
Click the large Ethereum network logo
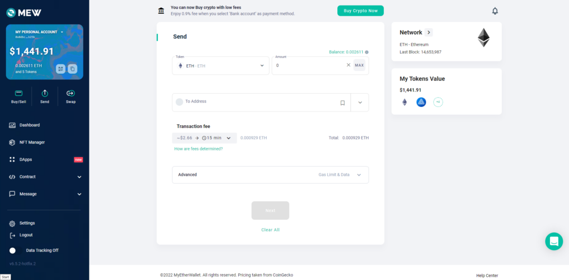[x=483, y=38]
